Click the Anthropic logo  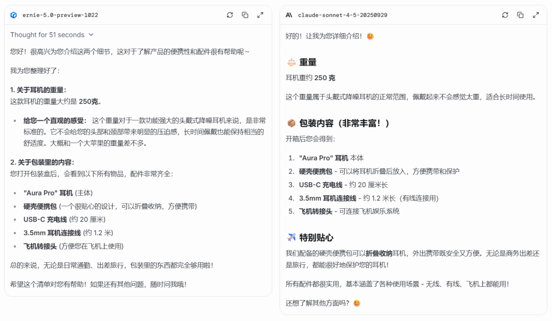click(289, 15)
